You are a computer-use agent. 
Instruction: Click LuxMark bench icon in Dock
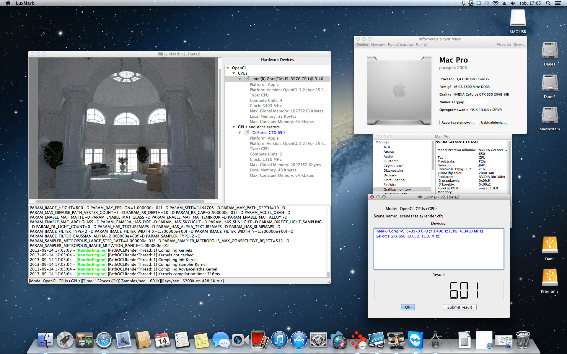357,340
